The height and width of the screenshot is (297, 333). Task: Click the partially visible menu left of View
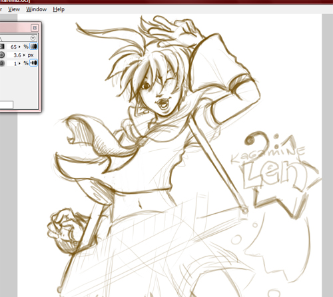pyautogui.click(x=1, y=9)
